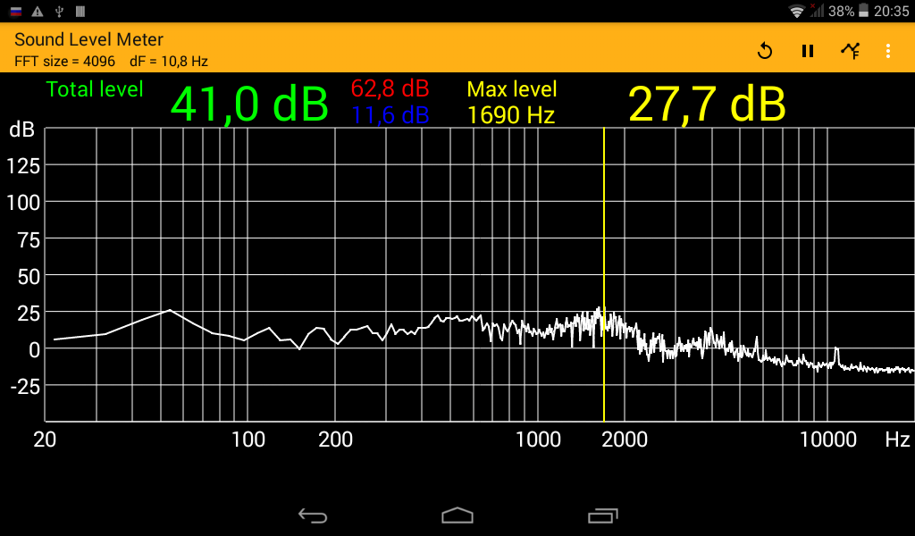Click the '-25' dB axis label
The width and height of the screenshot is (915, 536).
[x=25, y=386]
